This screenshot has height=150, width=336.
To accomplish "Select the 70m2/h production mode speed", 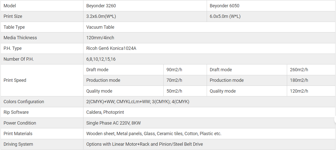I will pyautogui.click(x=174, y=80).
